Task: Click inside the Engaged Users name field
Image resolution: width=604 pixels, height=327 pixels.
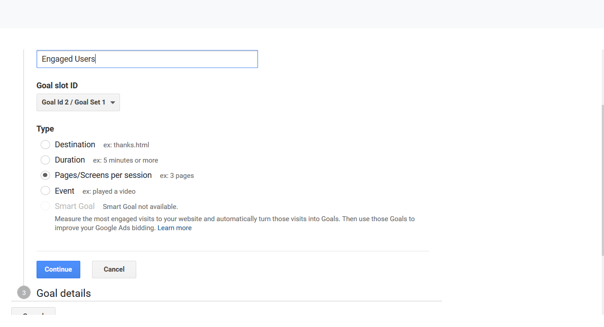Action: [147, 59]
